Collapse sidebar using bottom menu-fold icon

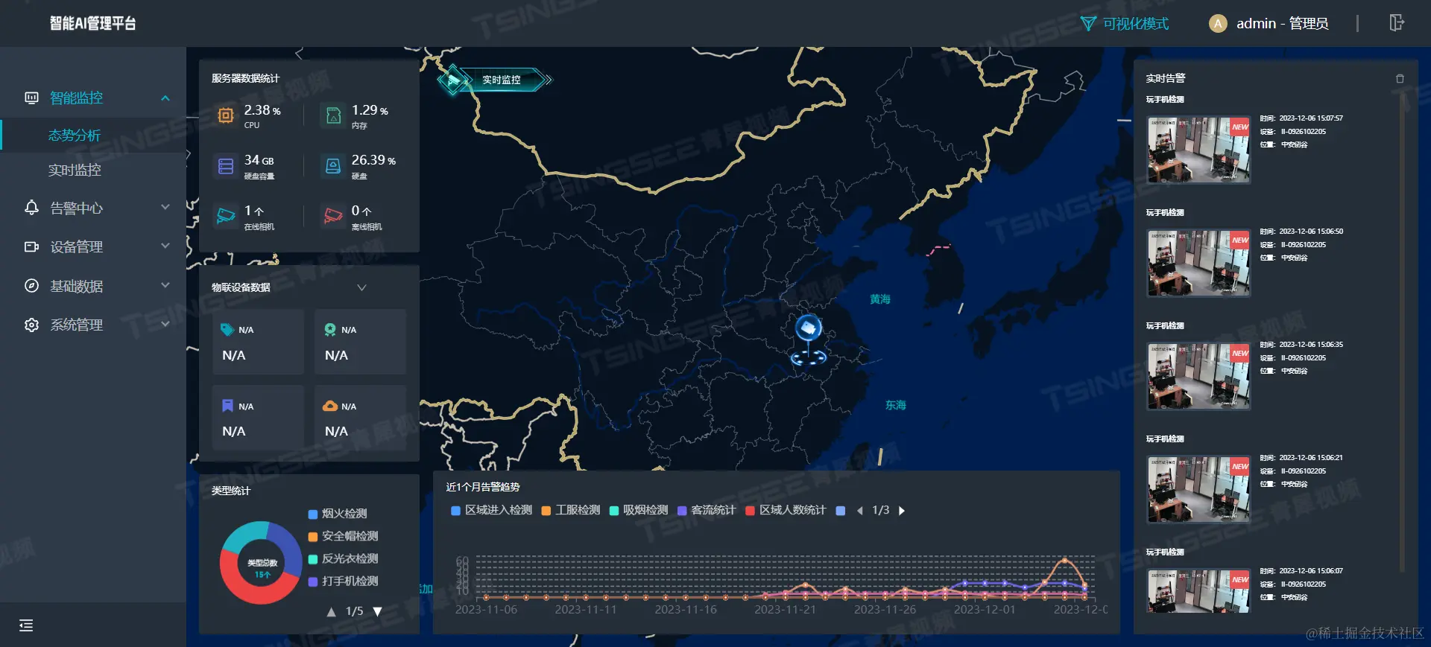coord(26,625)
